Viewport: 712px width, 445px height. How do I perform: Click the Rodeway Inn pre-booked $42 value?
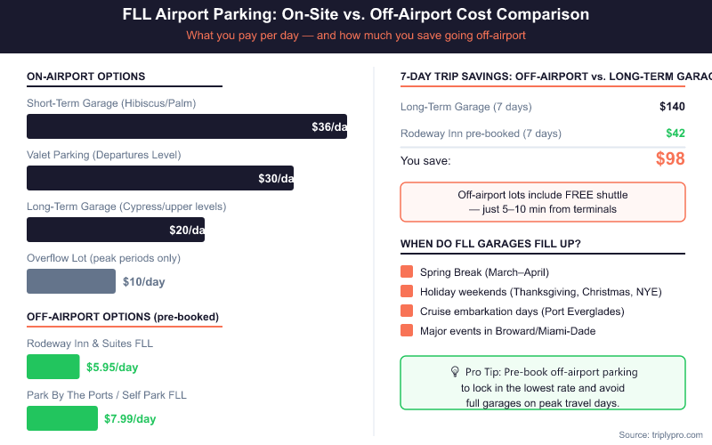pos(676,133)
